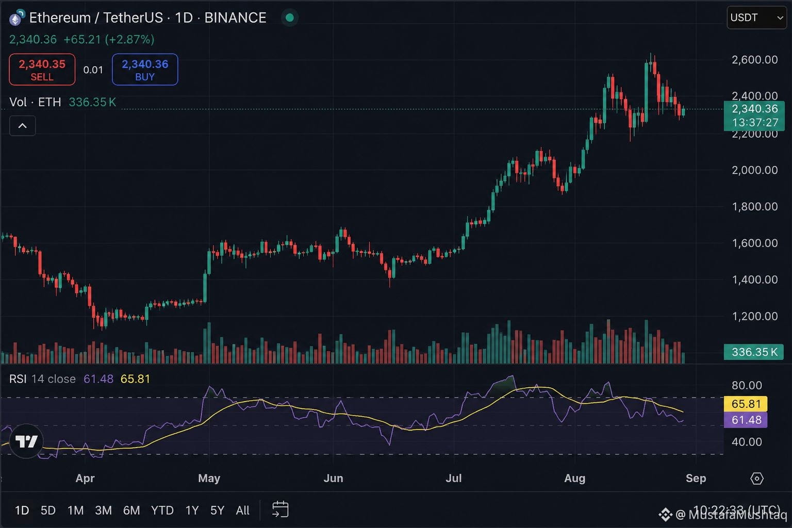The image size is (792, 528).
Task: Select the 1Y time range
Action: click(x=192, y=510)
